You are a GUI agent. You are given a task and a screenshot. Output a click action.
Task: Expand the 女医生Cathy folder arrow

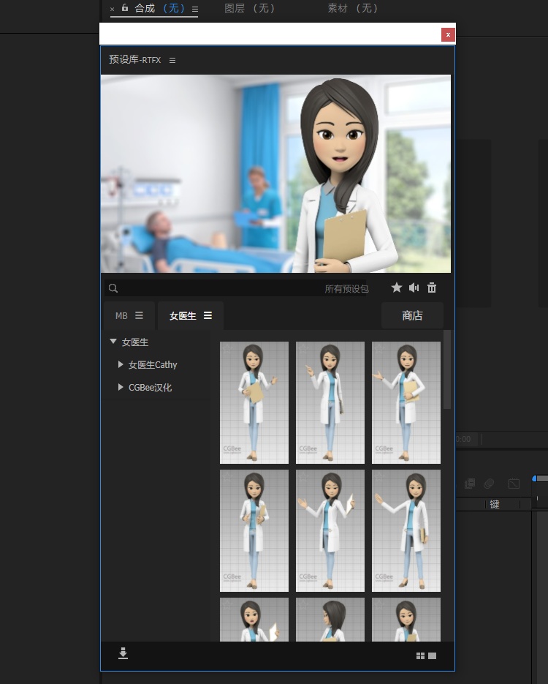click(121, 364)
